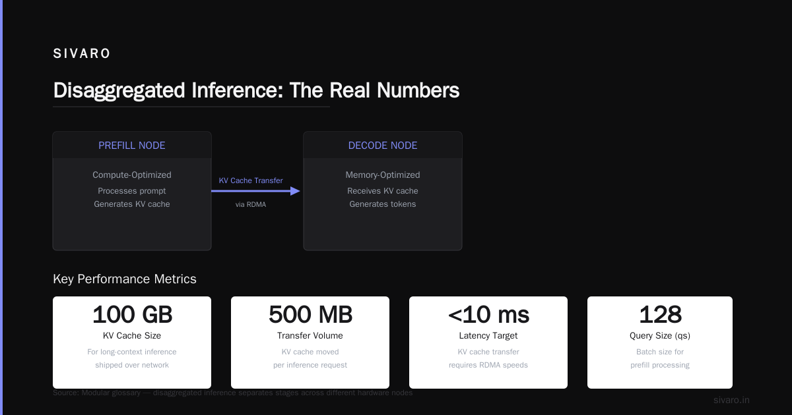Click the requires RDMA speeds caption

click(488, 365)
